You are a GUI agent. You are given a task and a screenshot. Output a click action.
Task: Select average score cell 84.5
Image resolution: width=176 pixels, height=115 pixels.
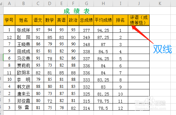(103, 50)
